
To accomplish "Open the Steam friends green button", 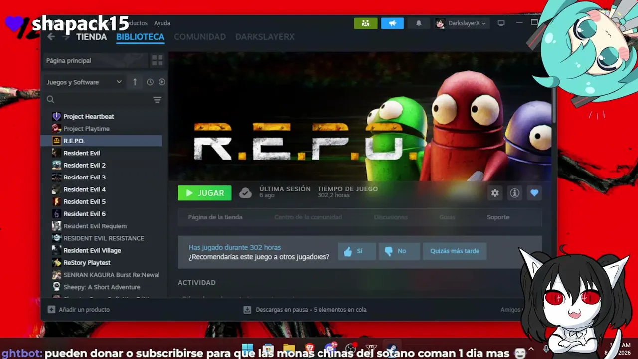I will (366, 23).
